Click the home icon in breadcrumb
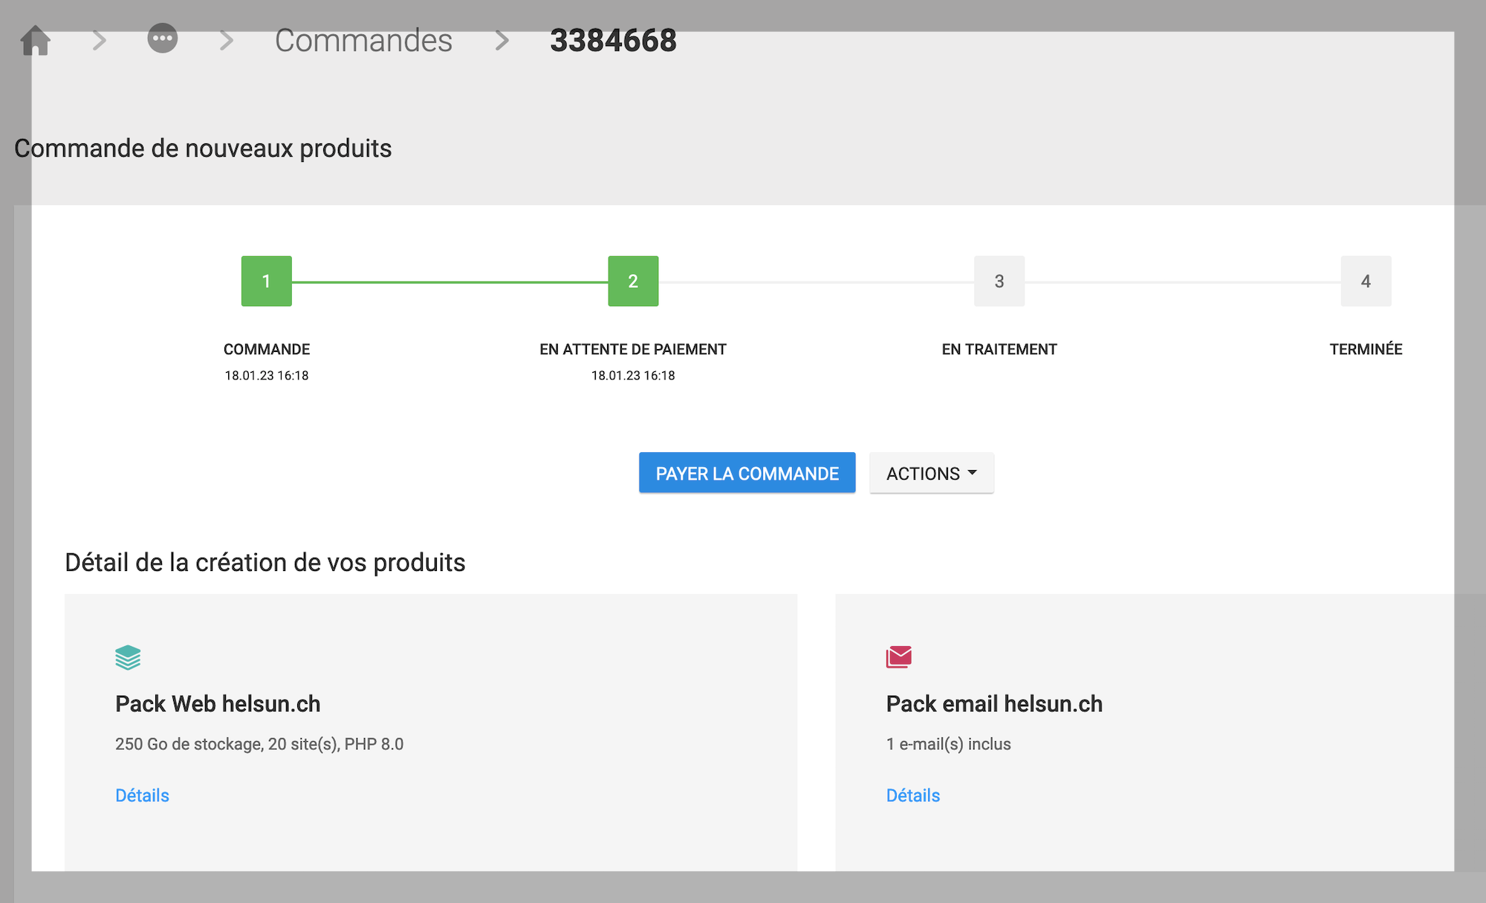The width and height of the screenshot is (1486, 903). tap(35, 40)
